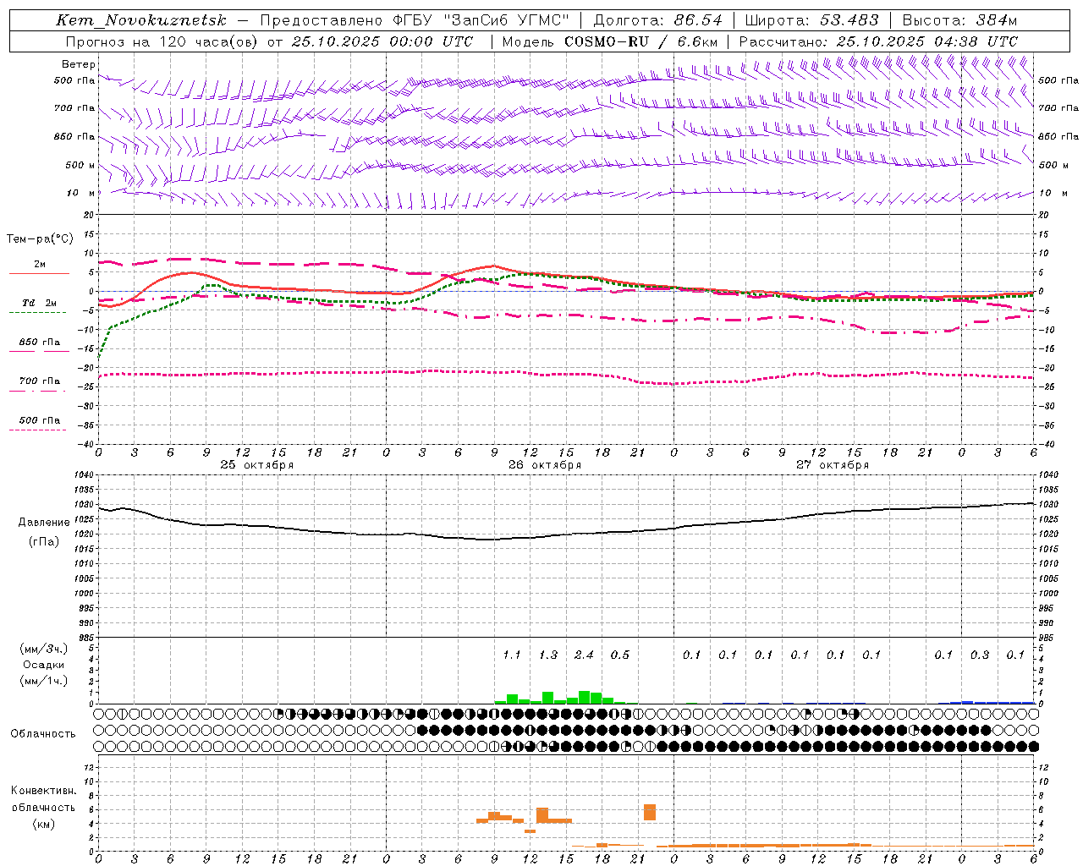Click the Td 2м dew point legend
Image resolution: width=1083 pixels, height=866 pixels.
[39, 304]
